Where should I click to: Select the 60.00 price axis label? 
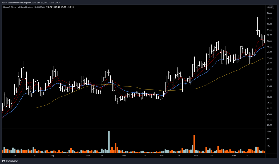[270, 13]
